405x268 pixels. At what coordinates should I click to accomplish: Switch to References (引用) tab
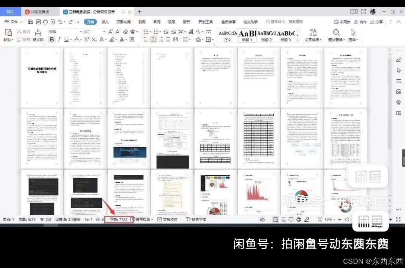point(142,22)
